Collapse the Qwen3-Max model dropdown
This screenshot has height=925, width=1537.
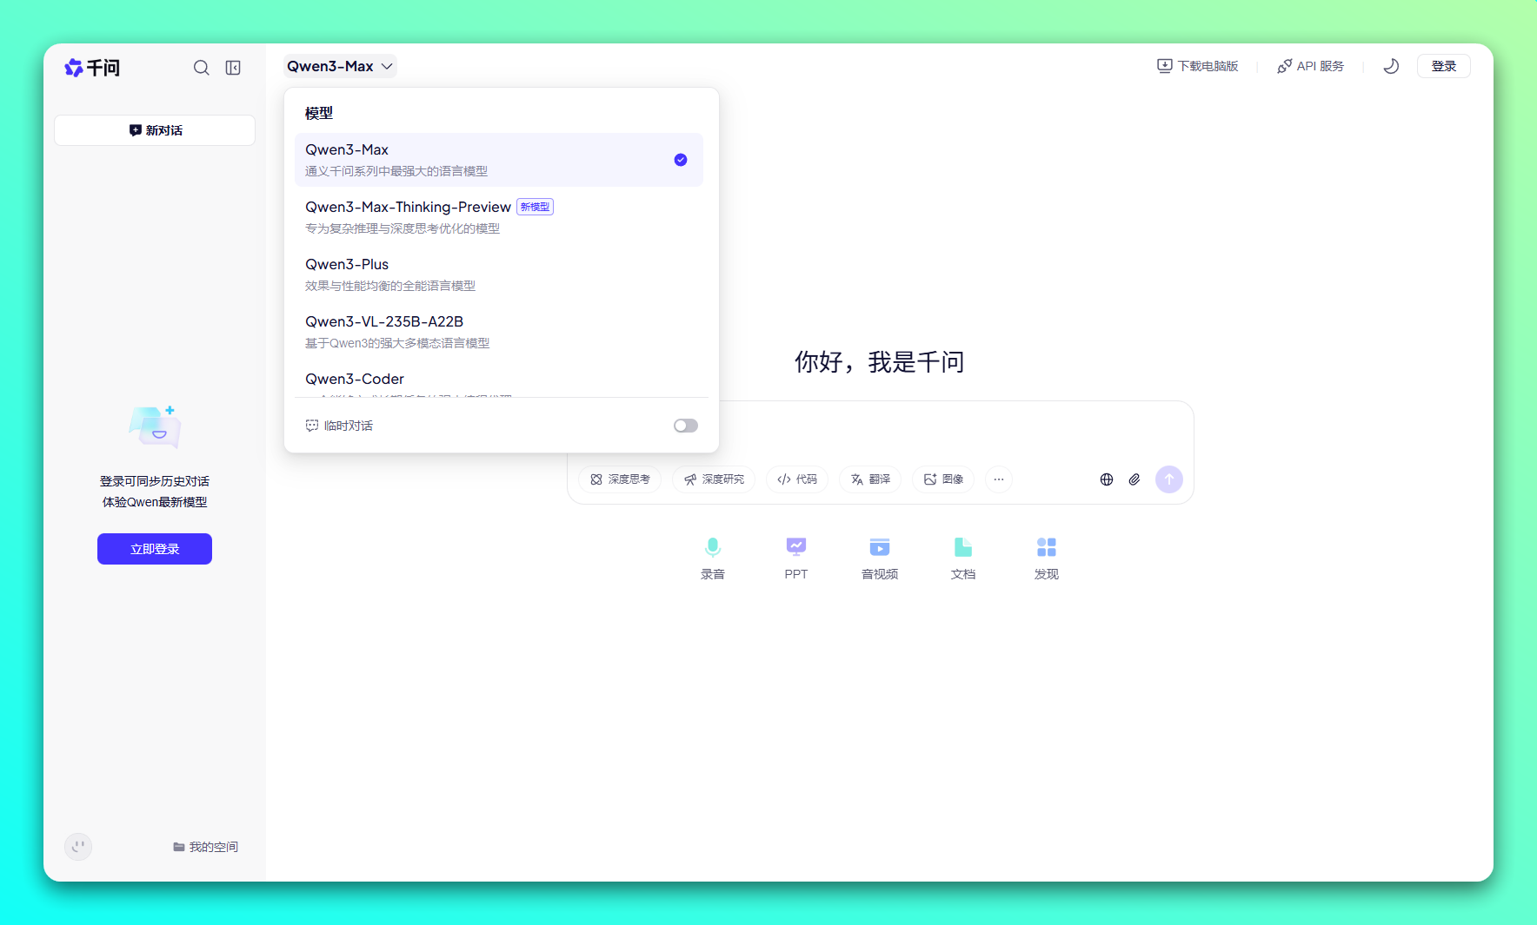coord(340,66)
